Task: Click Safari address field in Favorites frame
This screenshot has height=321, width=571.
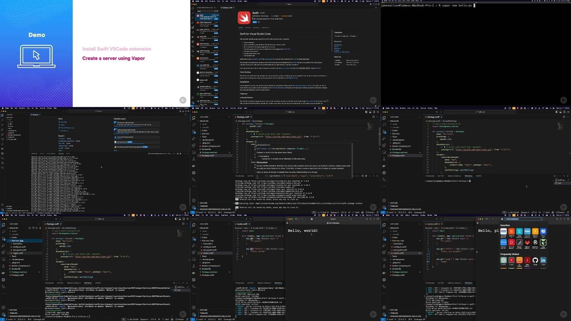Action: click(523, 219)
